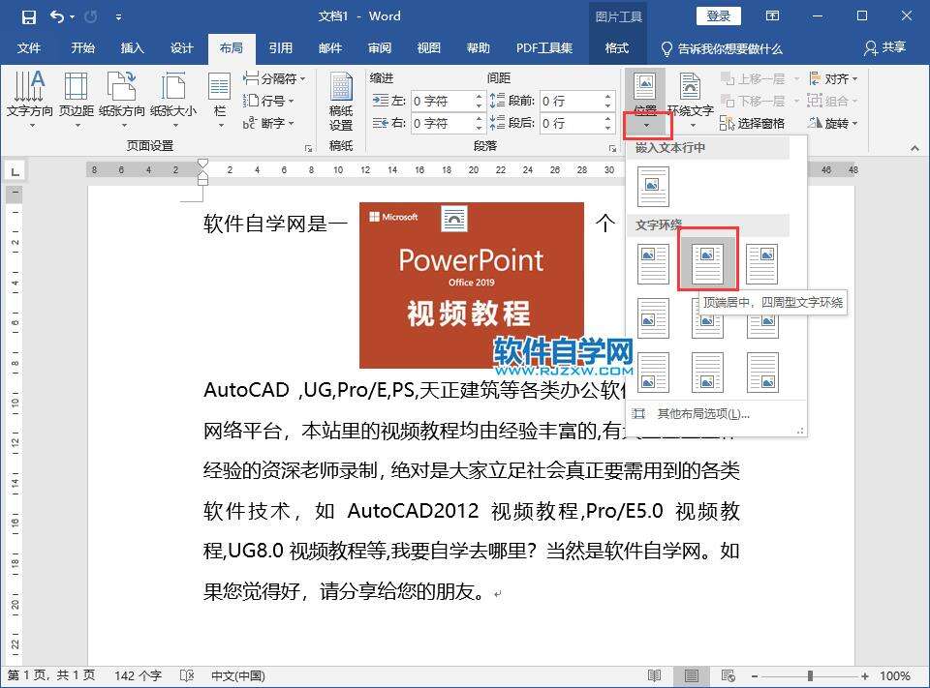This screenshot has height=688, width=930.
Task: Choose middle-left square wrapping position
Action: click(653, 318)
